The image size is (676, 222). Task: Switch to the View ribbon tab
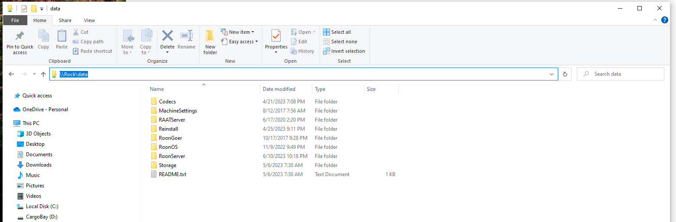(89, 20)
